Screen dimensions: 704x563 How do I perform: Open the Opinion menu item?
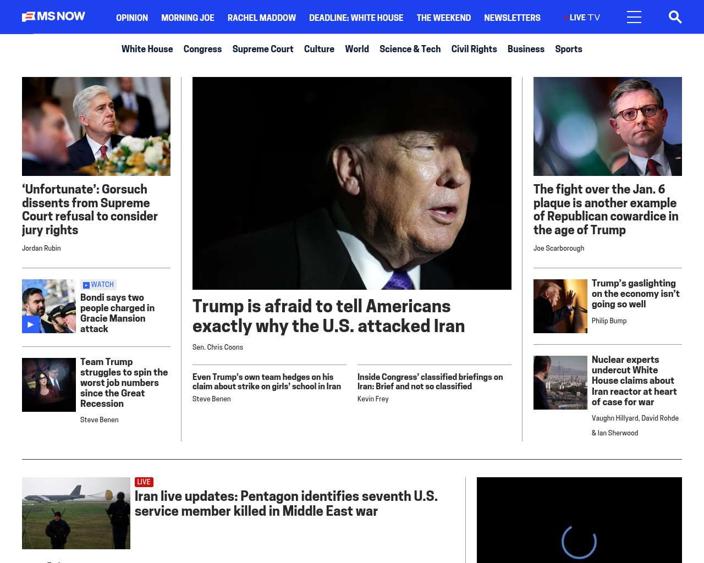point(132,18)
